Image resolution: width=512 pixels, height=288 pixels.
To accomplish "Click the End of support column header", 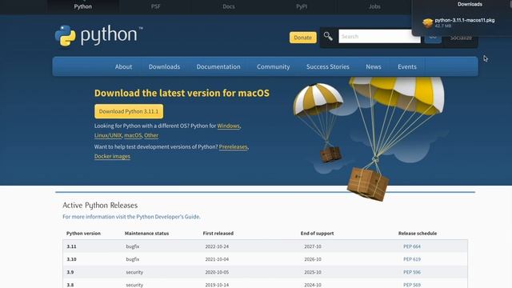I will (317, 234).
